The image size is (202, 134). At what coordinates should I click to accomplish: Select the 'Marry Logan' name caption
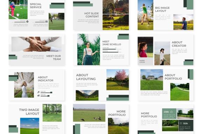click(142, 61)
